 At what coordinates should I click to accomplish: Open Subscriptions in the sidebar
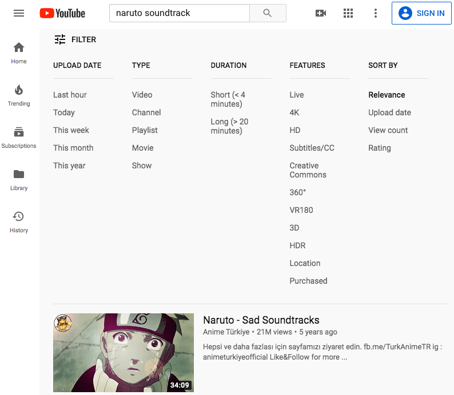coord(19,137)
